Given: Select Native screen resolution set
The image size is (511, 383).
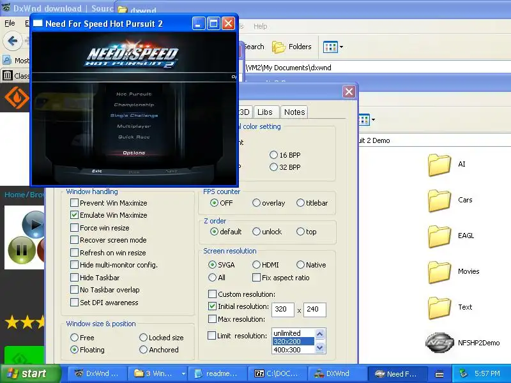Looking at the screenshot, I should click(300, 265).
